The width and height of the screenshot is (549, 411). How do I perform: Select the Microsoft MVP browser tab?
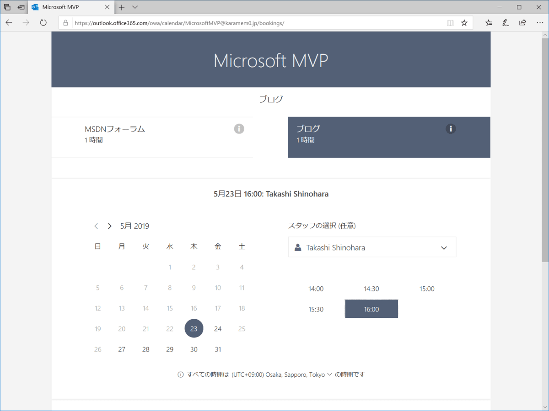pyautogui.click(x=71, y=7)
